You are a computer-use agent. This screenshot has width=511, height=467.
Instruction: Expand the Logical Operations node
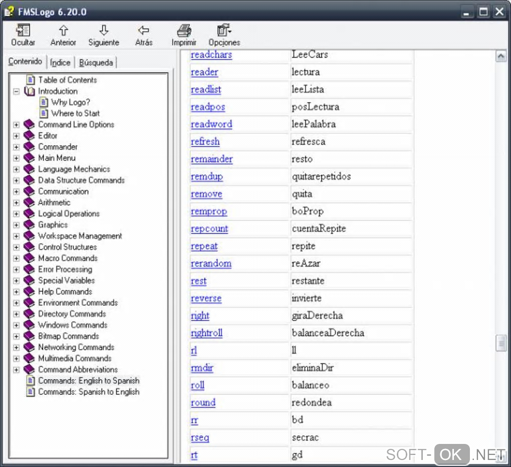click(x=17, y=214)
